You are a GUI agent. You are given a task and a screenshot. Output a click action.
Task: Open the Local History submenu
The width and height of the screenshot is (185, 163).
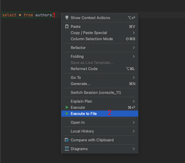coord(134,131)
